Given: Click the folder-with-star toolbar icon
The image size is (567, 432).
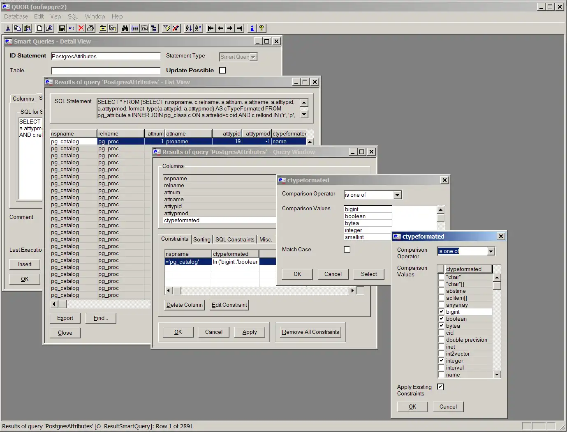Looking at the screenshot, I should tap(103, 28).
